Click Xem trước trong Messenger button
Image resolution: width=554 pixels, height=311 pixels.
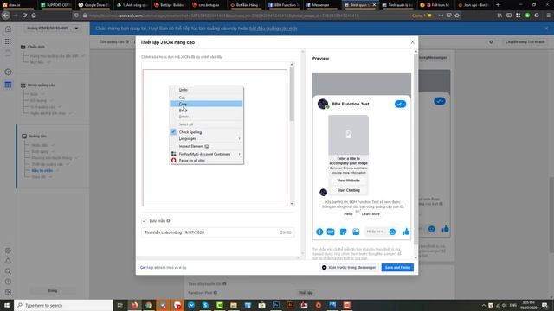coord(349,268)
